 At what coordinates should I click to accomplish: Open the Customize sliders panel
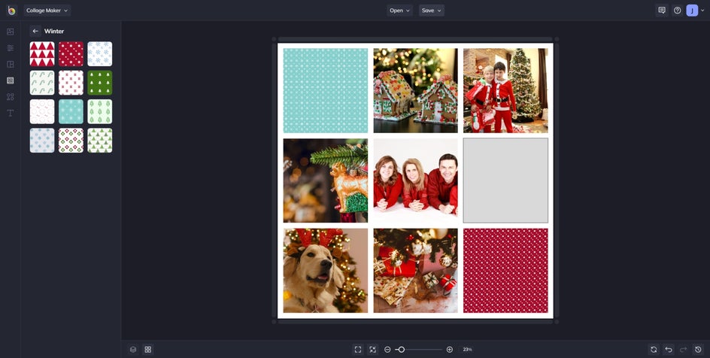point(11,48)
